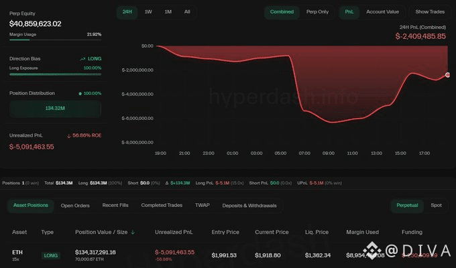Open the Asset Positions tab
Image resolution: width=456 pixels, height=268 pixels.
point(31,206)
